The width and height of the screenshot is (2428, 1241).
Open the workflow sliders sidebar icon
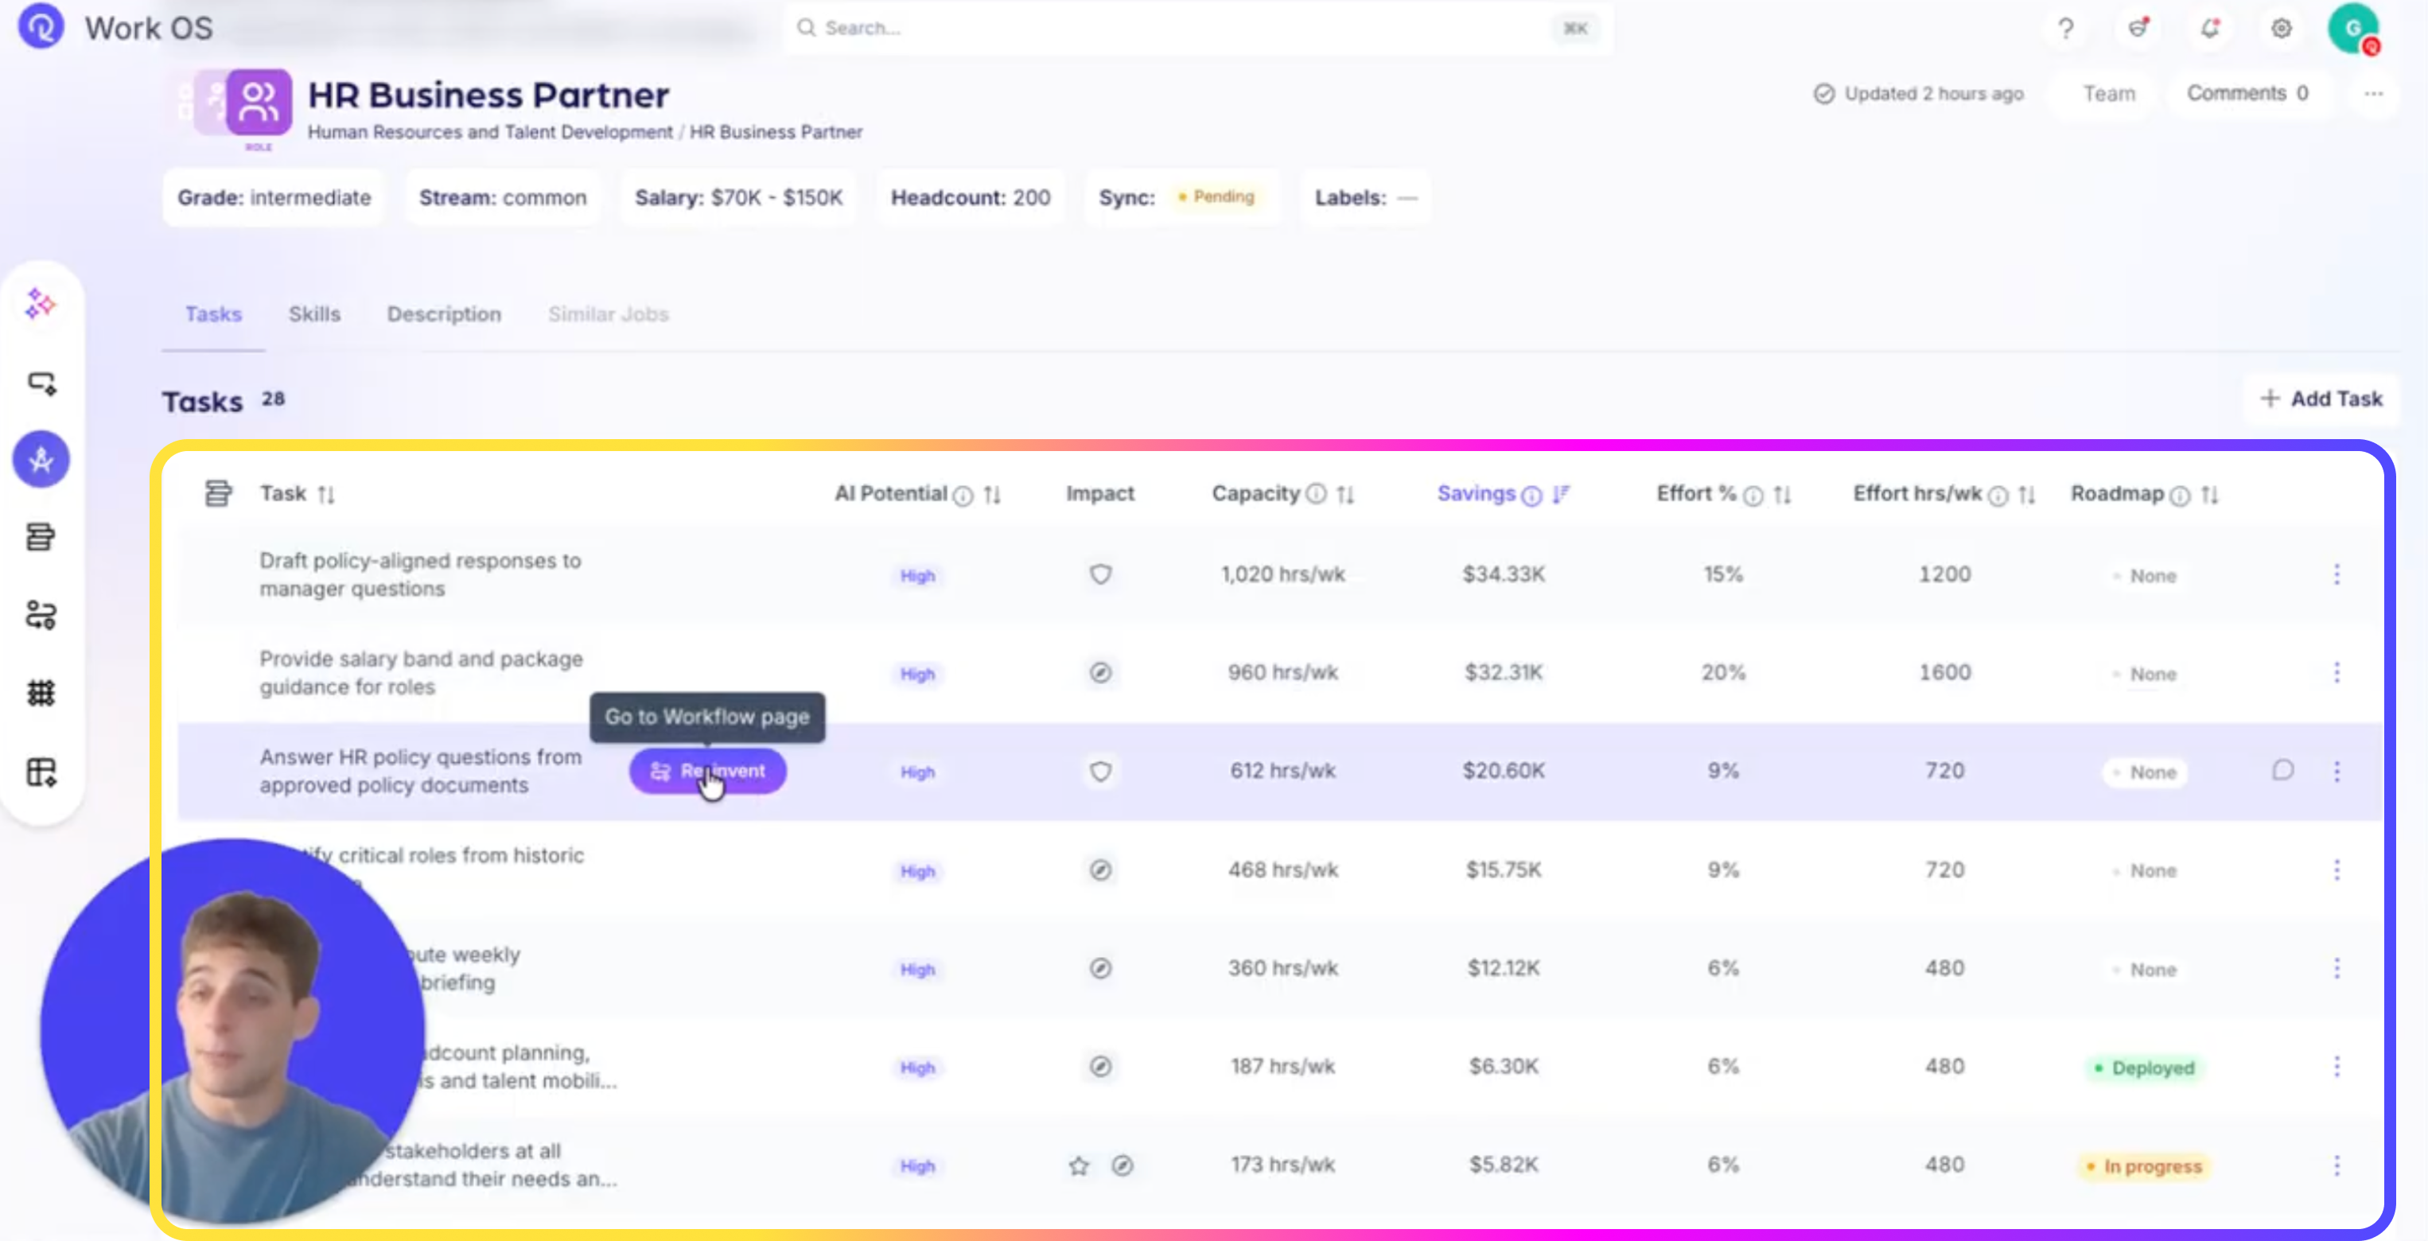click(x=41, y=615)
